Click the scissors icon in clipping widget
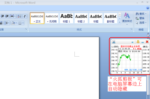 (x=114, y=42)
